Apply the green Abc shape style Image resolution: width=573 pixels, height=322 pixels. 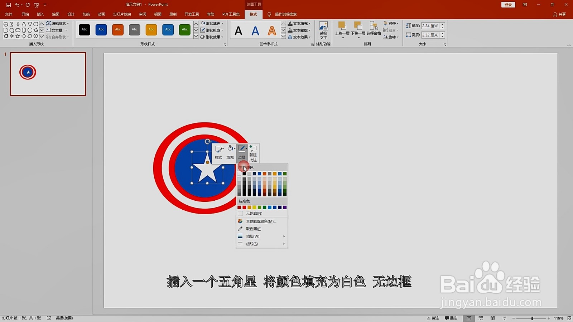pos(185,29)
